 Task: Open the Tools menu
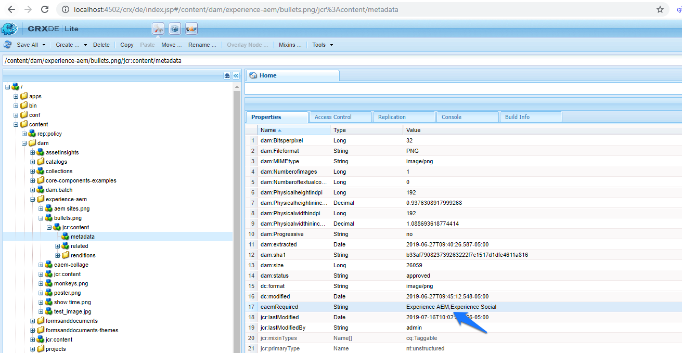318,45
